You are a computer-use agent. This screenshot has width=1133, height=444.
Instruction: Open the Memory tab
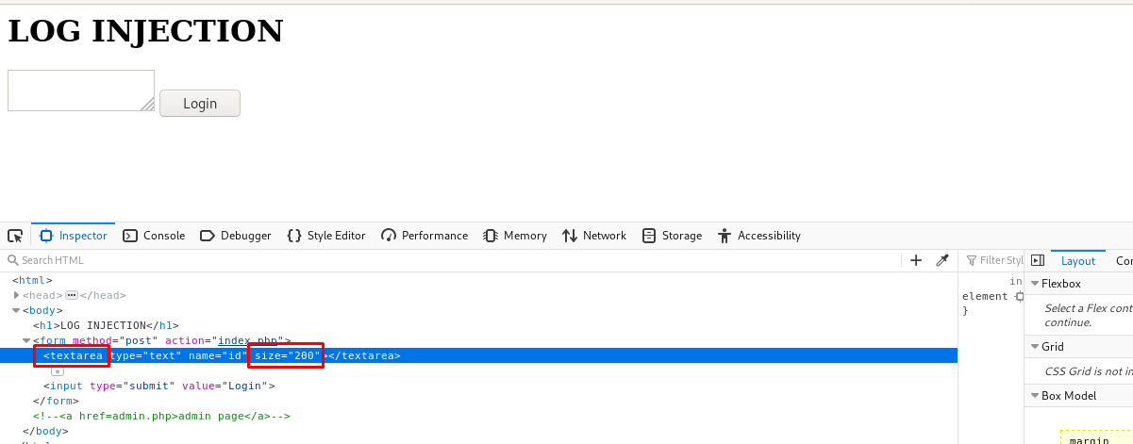tap(515, 236)
